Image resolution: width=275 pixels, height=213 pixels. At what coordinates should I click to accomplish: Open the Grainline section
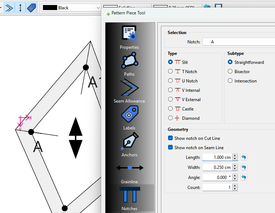pos(129,171)
